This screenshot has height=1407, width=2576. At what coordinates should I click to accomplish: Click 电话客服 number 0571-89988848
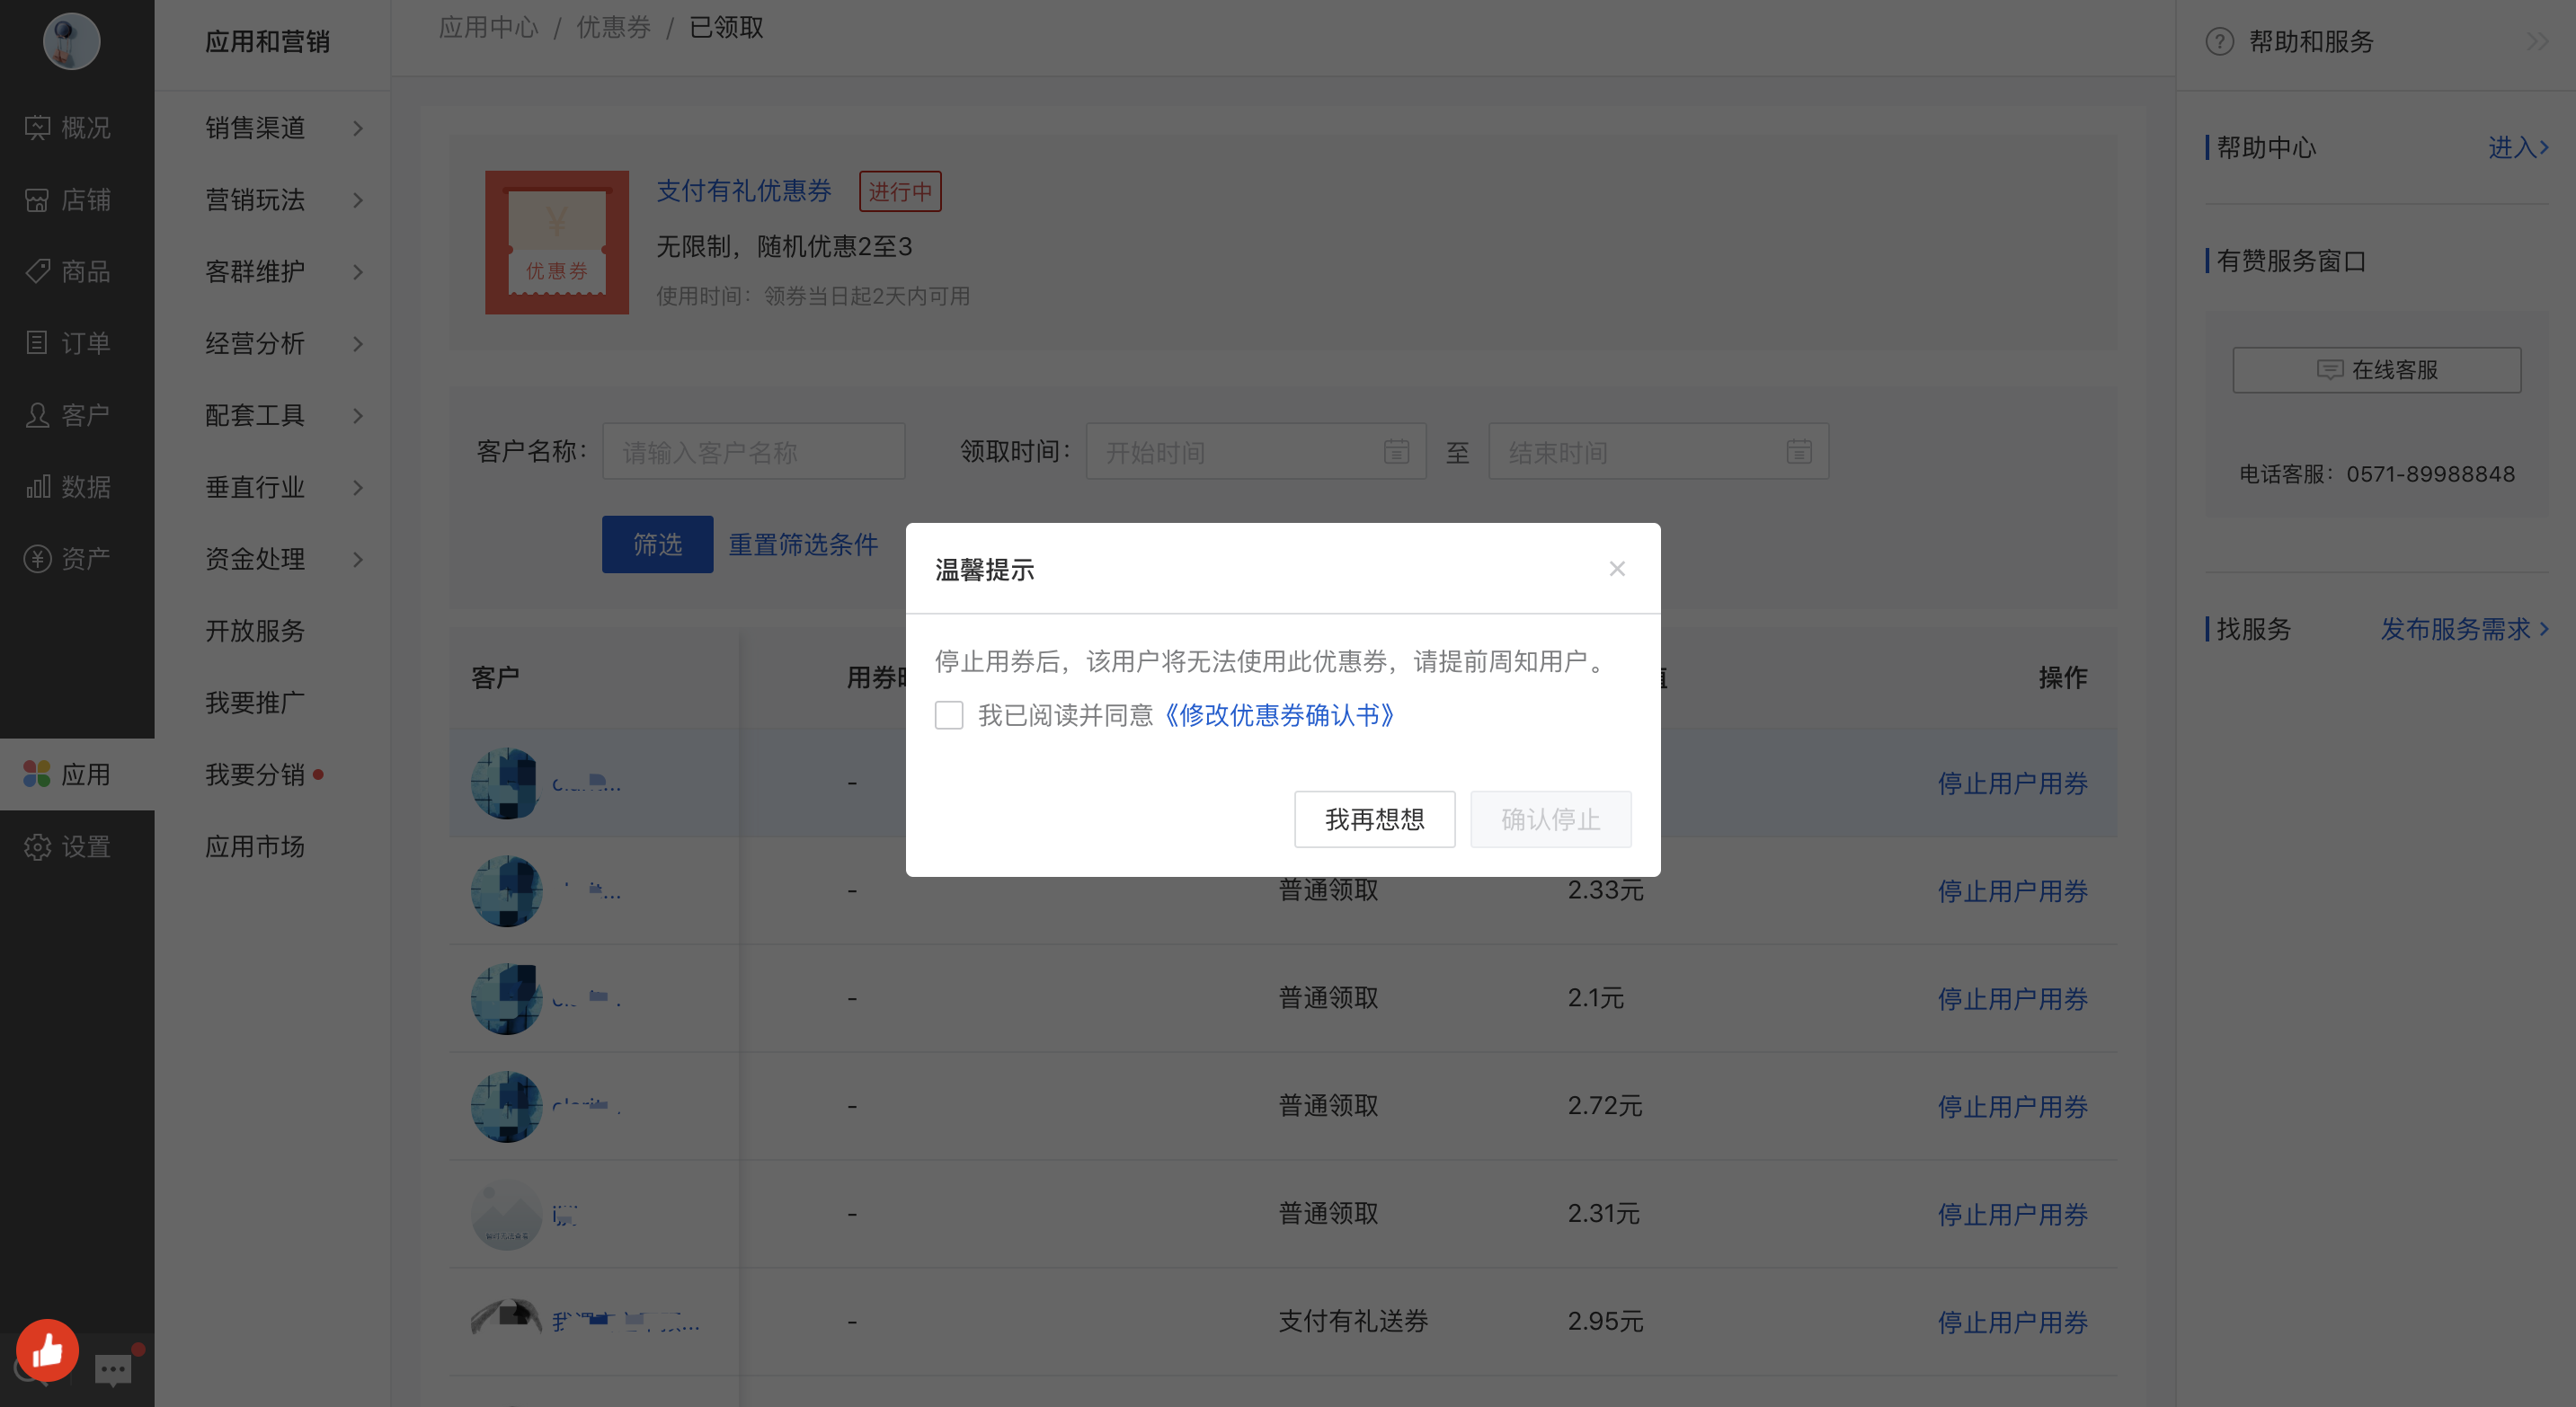pyautogui.click(x=2430, y=473)
